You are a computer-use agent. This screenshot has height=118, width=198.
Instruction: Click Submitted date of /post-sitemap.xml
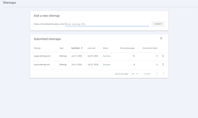point(77,65)
